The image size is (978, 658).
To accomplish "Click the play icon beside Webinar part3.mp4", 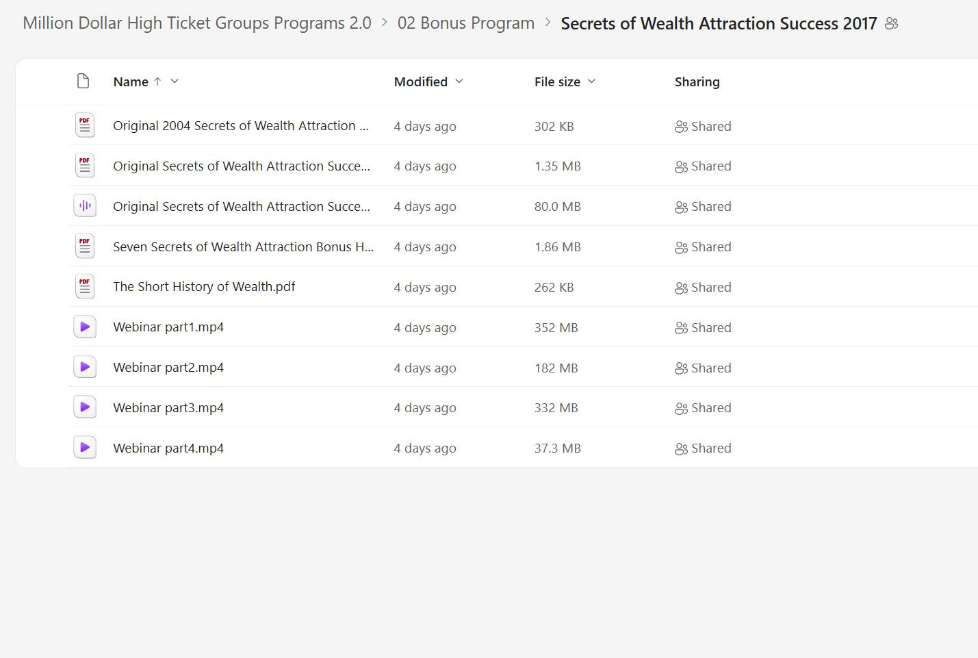I will click(x=84, y=407).
